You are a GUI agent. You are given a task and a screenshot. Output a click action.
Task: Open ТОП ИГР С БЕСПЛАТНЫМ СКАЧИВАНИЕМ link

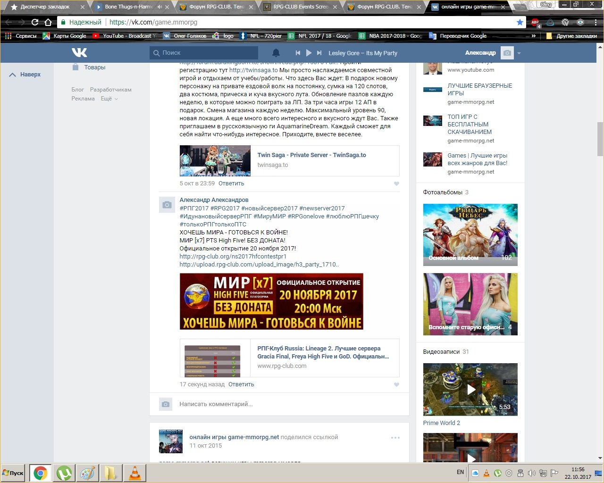point(470,125)
